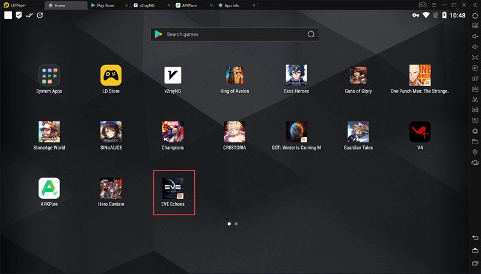Viewport: 481px width, 274px height.
Task: Open the shared folder sidebar icon
Action: coord(475,142)
